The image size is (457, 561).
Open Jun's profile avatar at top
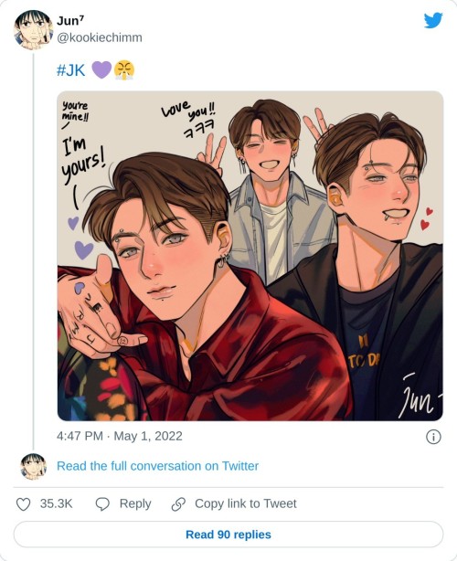(33, 30)
